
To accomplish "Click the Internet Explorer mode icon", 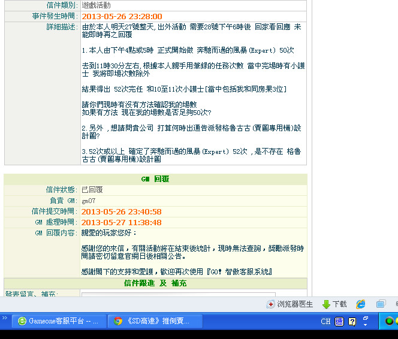I will 361,304.
